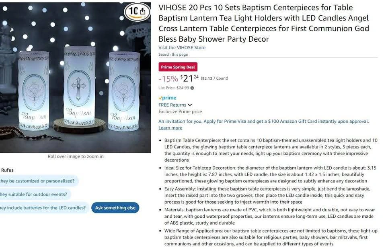This screenshot has width=386, height=249.
Task: Ask Rufus about batteries for LED candles
Action: (44, 208)
